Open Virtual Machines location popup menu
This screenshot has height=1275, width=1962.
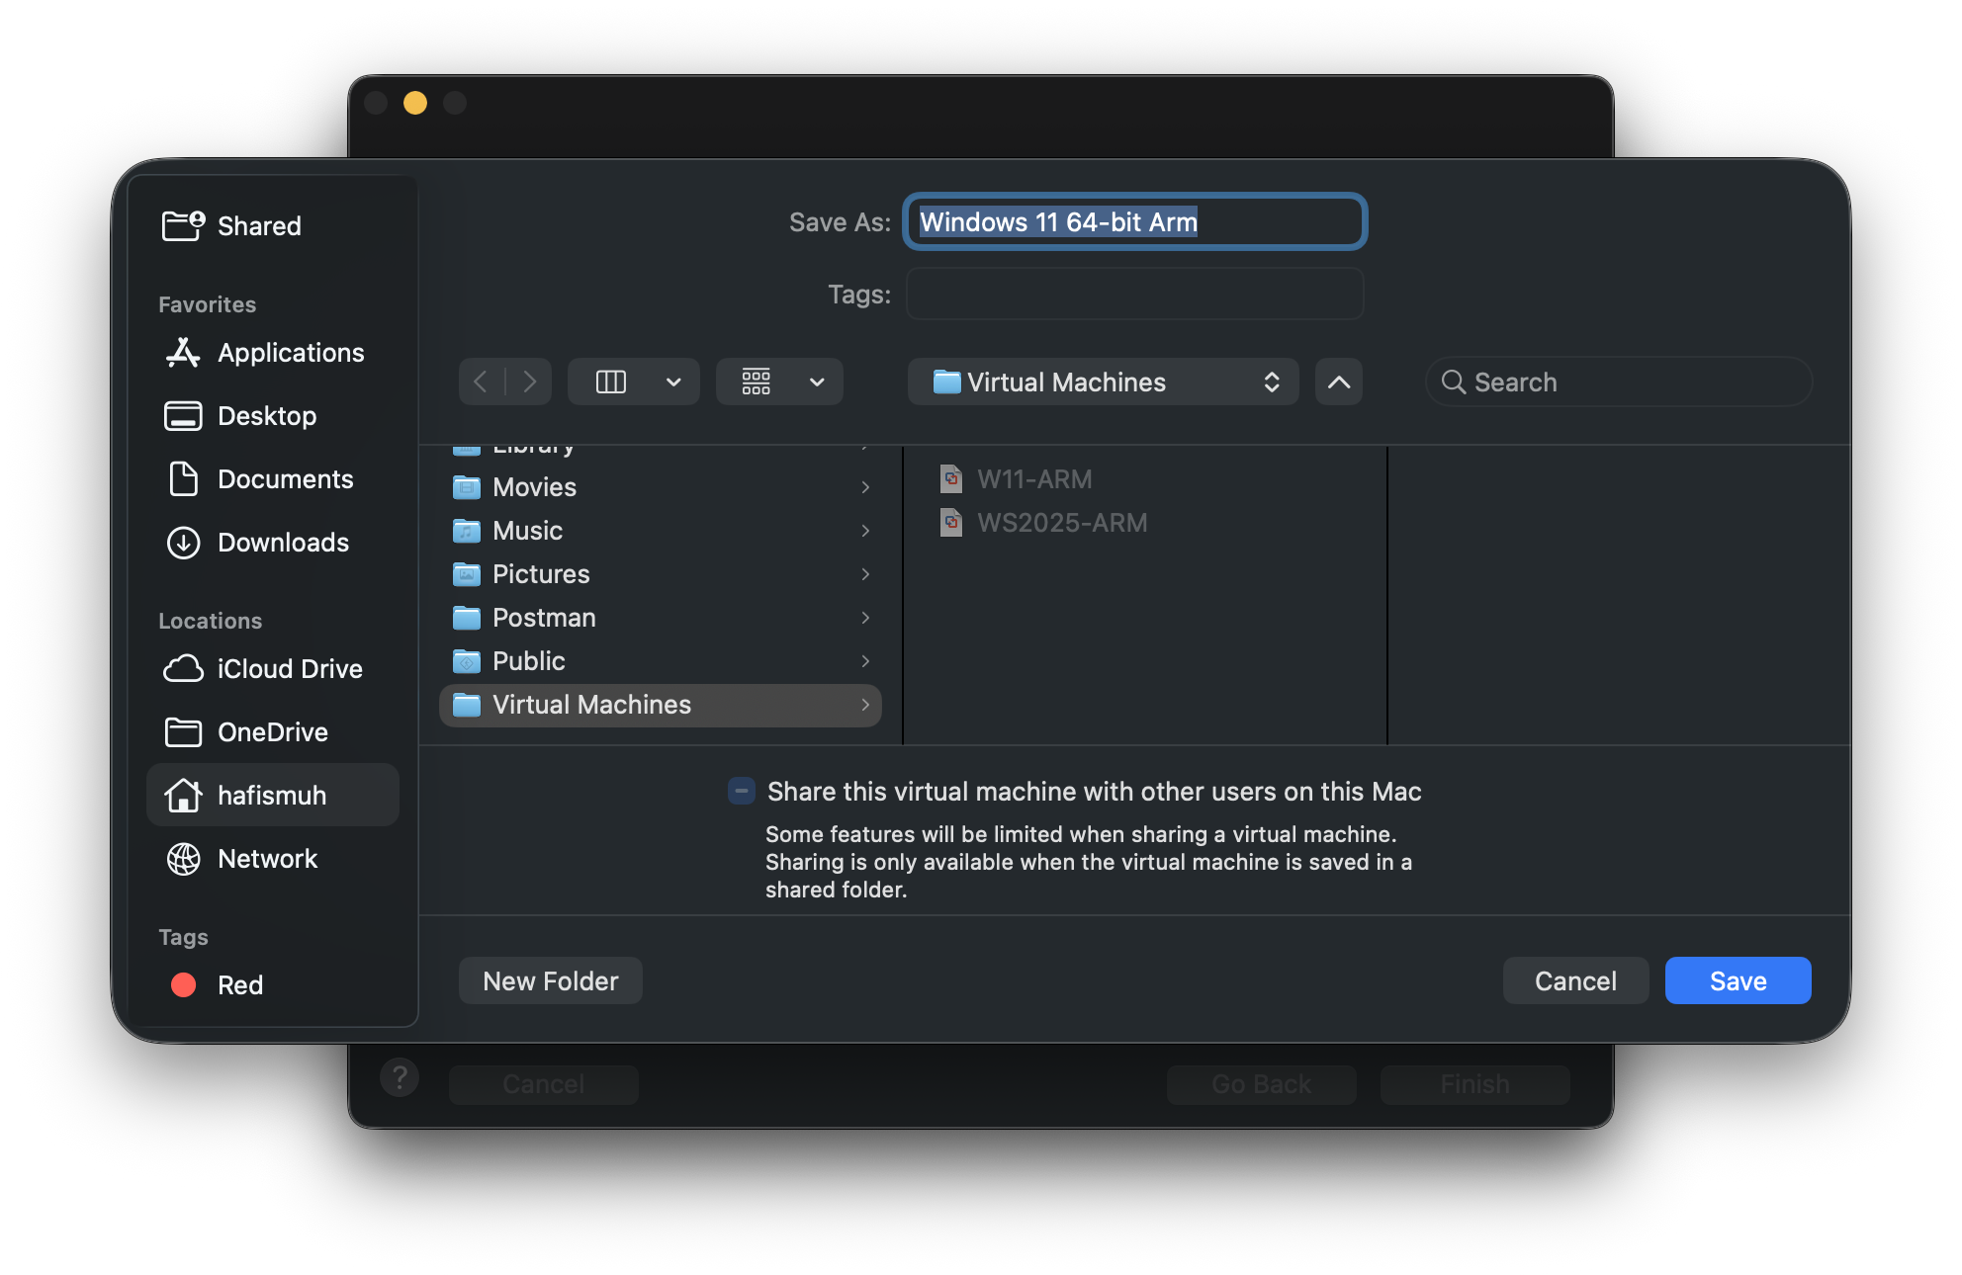(1103, 382)
